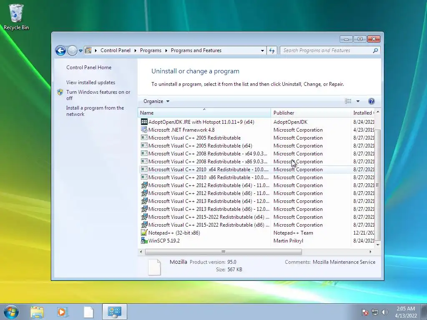Click the Notepad++ program icon

pyautogui.click(x=144, y=232)
